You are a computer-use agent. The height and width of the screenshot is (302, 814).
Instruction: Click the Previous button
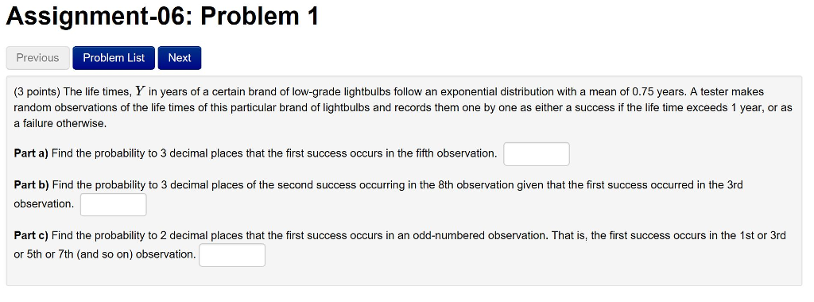click(38, 58)
